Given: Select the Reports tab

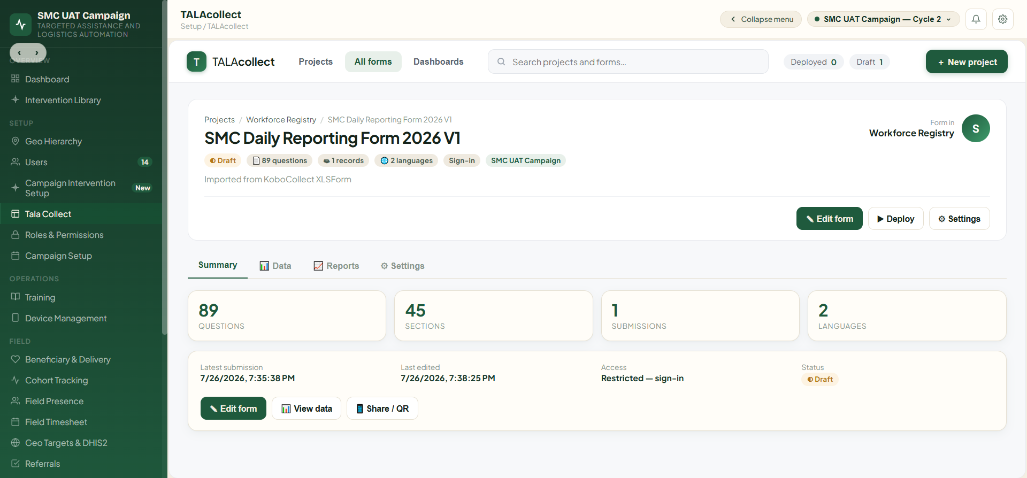Looking at the screenshot, I should [x=336, y=266].
